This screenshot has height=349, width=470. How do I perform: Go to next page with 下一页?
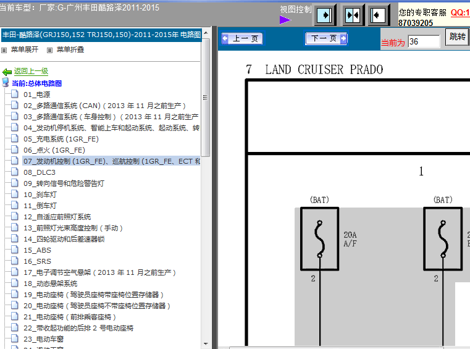[x=326, y=38]
